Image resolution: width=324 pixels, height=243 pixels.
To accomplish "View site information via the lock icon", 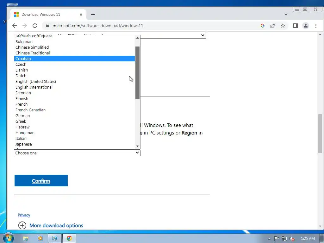I will (x=47, y=26).
